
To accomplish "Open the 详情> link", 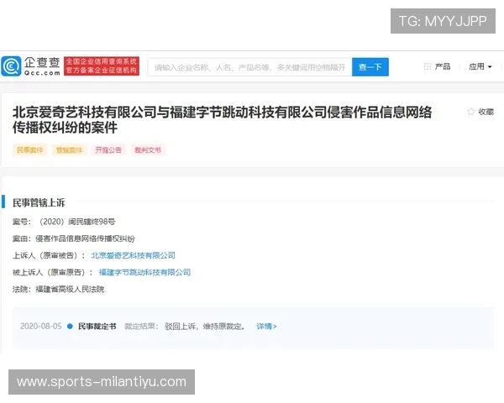I will coord(266,327).
